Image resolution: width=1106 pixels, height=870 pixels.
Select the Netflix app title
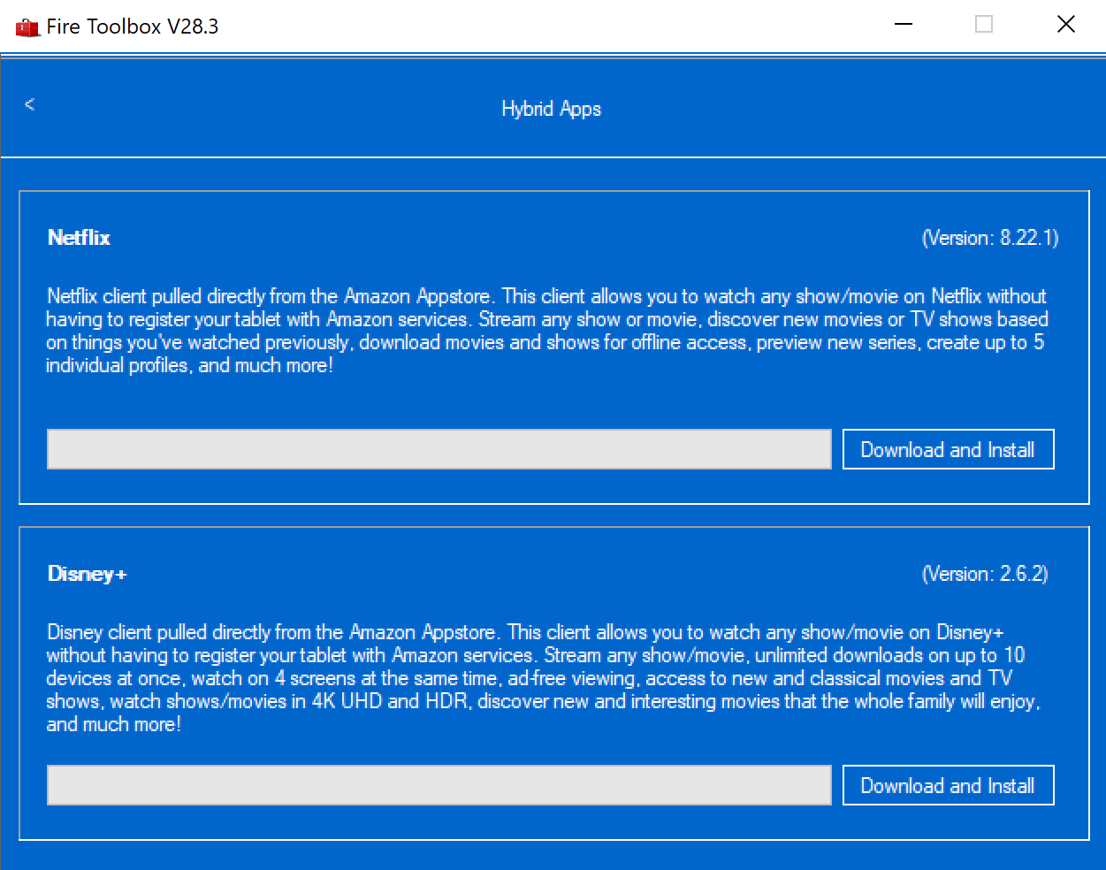tap(80, 237)
